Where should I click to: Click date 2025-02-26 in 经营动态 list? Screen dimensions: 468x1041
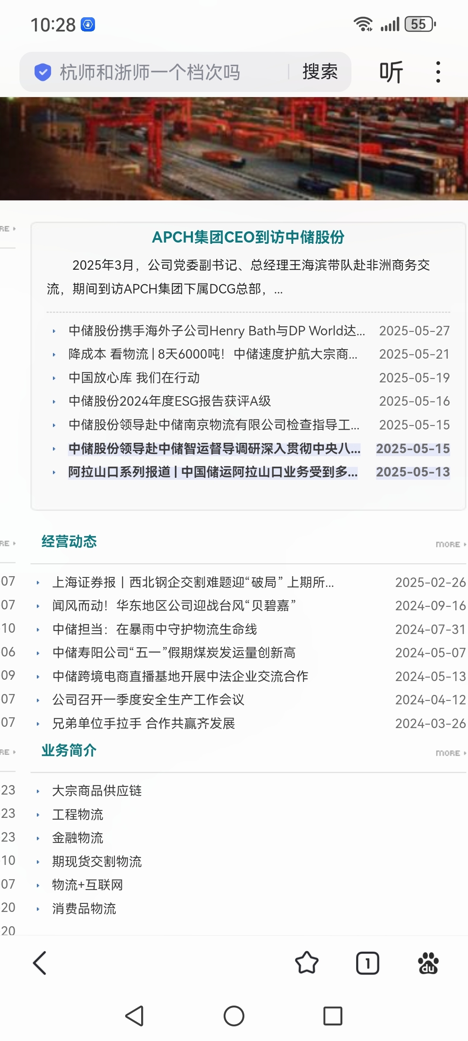(x=430, y=582)
